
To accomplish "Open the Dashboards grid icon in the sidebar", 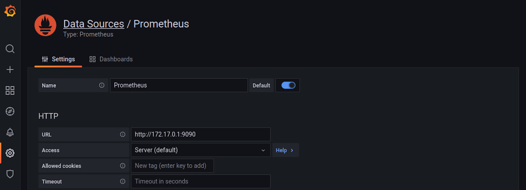I will (x=10, y=91).
